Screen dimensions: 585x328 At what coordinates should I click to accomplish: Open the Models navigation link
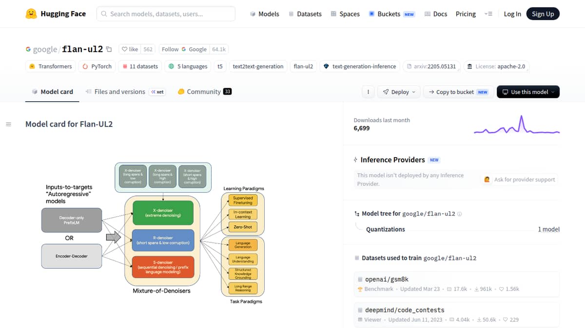pos(264,14)
